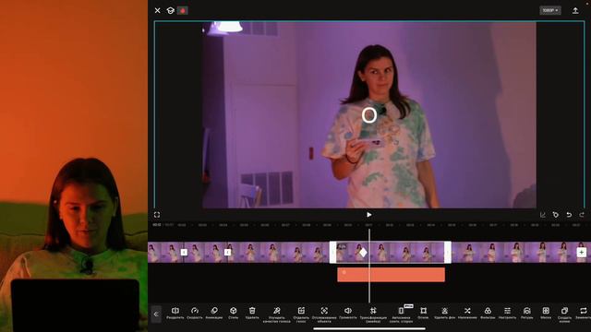Screen dimensions: 591x332
Task: Click the export upload icon
Action: point(575,10)
